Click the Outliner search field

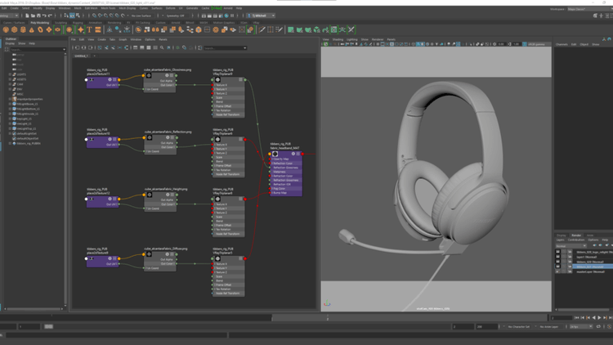point(33,49)
